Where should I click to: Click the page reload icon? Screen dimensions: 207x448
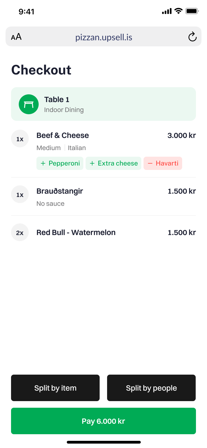coord(192,37)
